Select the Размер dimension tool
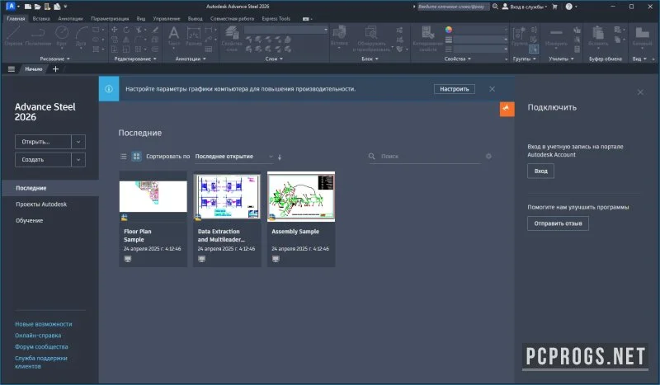This screenshot has height=385, width=660. 194,35
